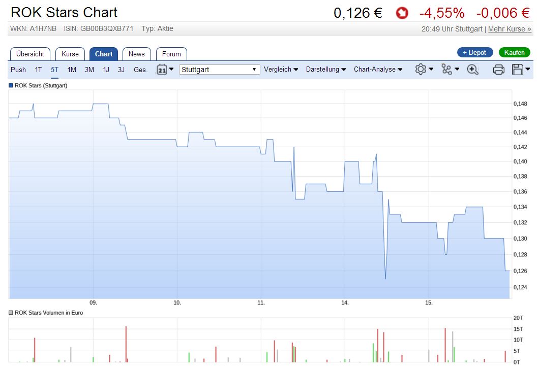Select the Ges. timeframe option

140,70
